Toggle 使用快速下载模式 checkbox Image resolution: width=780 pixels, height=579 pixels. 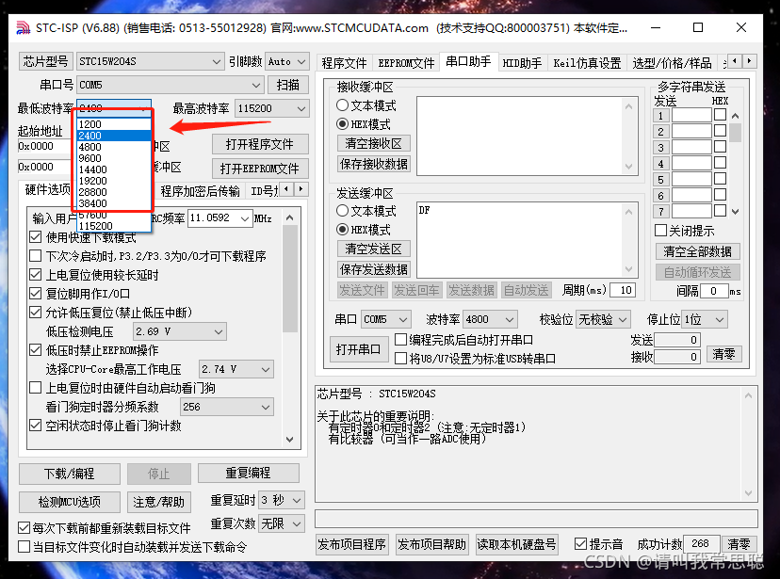(35, 237)
